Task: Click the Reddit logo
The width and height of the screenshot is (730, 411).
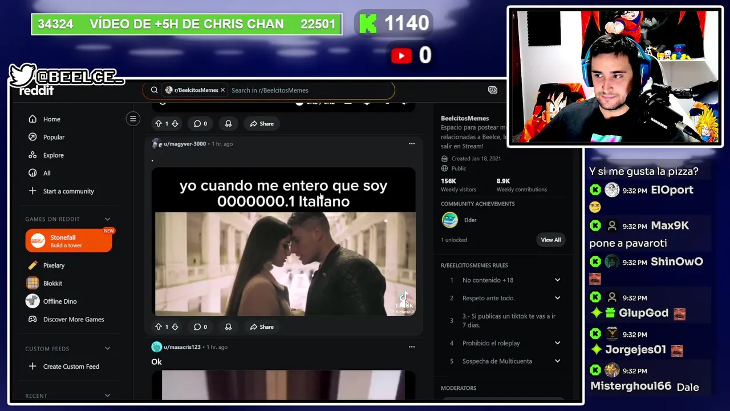Action: tap(36, 91)
